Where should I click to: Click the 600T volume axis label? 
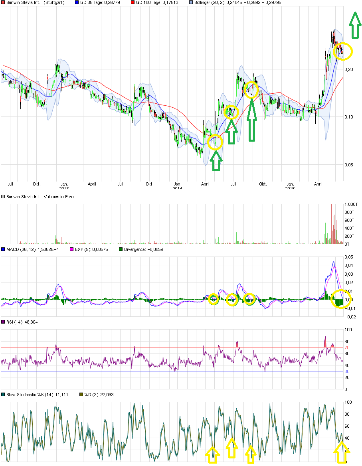[x=349, y=220]
